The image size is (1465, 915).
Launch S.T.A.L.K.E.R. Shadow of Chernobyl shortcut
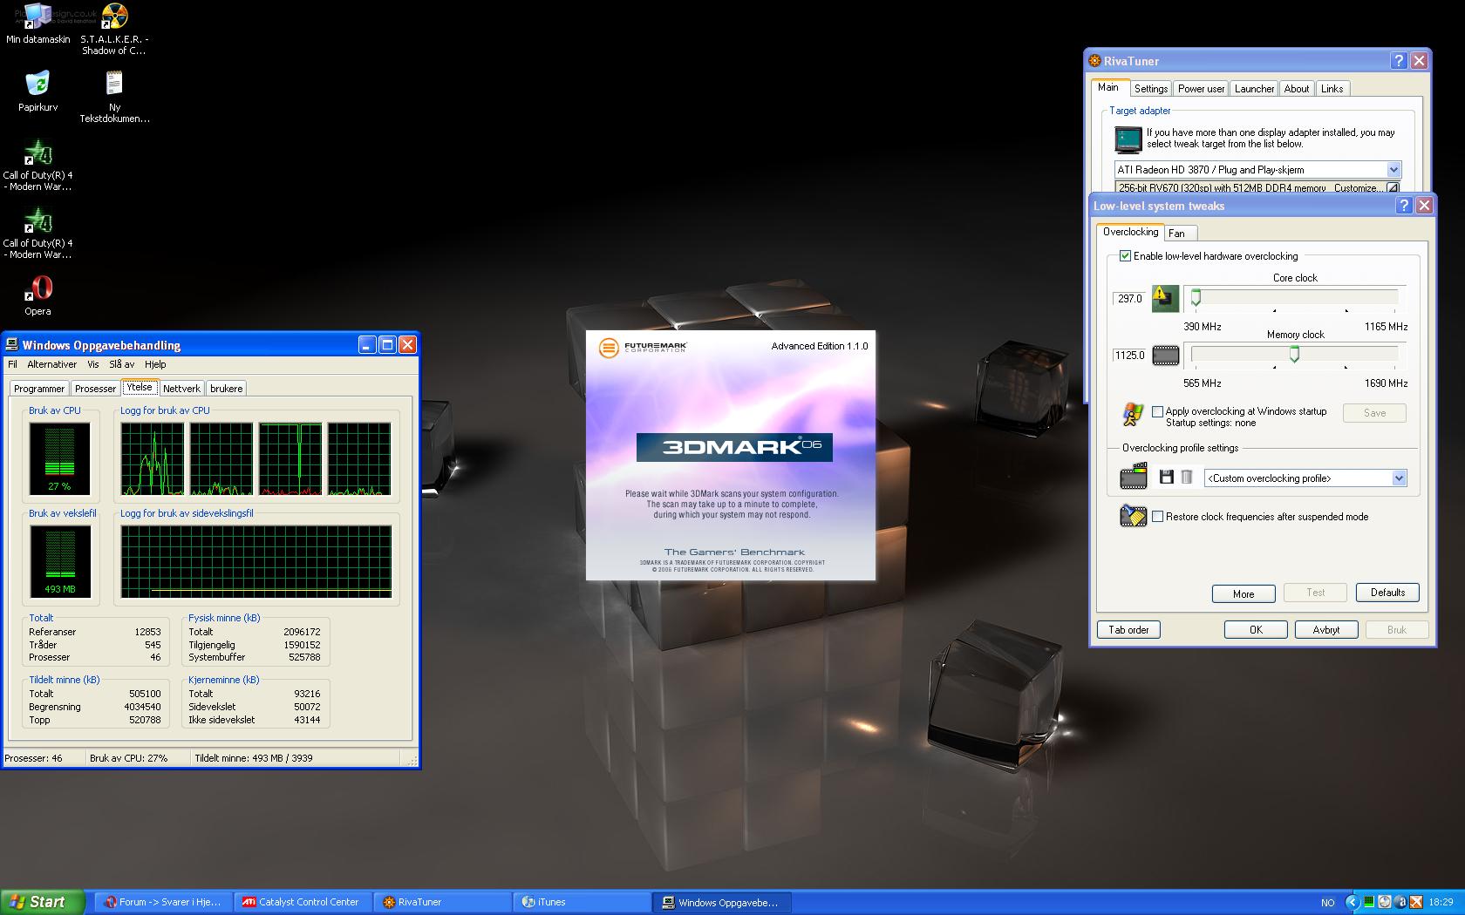point(114,16)
